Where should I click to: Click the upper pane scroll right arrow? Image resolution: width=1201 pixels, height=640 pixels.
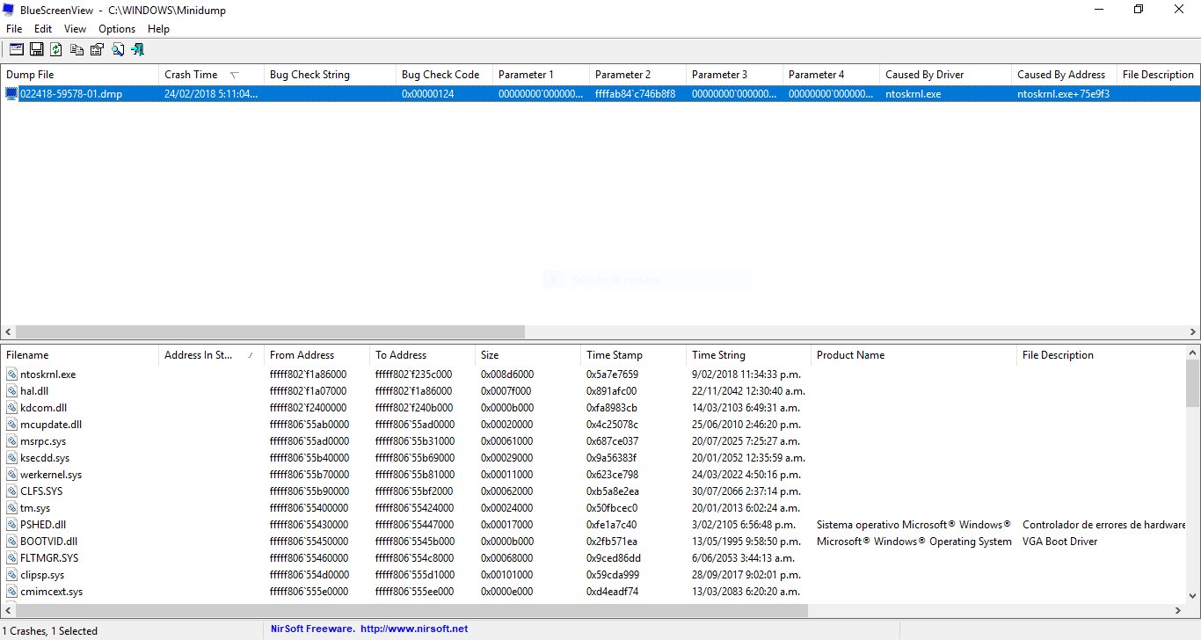click(x=1193, y=332)
